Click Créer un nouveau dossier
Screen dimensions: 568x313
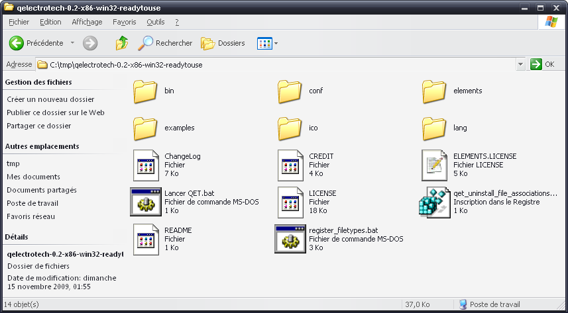pyautogui.click(x=51, y=99)
